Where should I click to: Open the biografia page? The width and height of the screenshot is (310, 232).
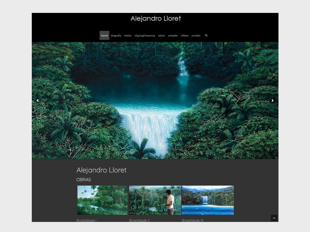[116, 36]
